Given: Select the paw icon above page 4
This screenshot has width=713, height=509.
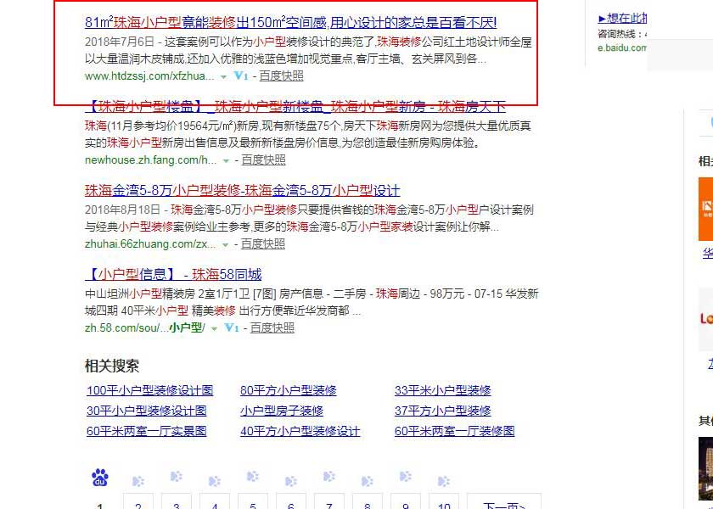Looking at the screenshot, I should 215,481.
